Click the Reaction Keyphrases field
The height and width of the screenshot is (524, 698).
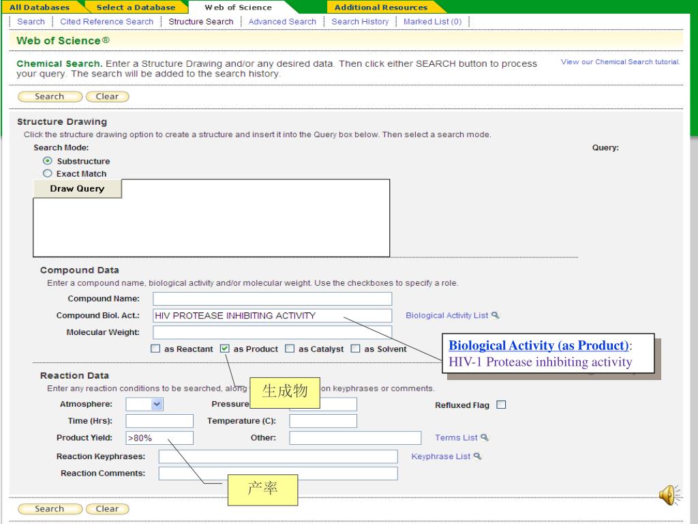278,456
